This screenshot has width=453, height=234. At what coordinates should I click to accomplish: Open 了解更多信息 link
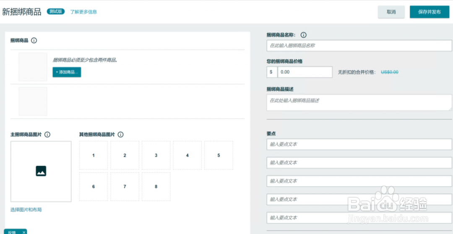click(x=83, y=12)
